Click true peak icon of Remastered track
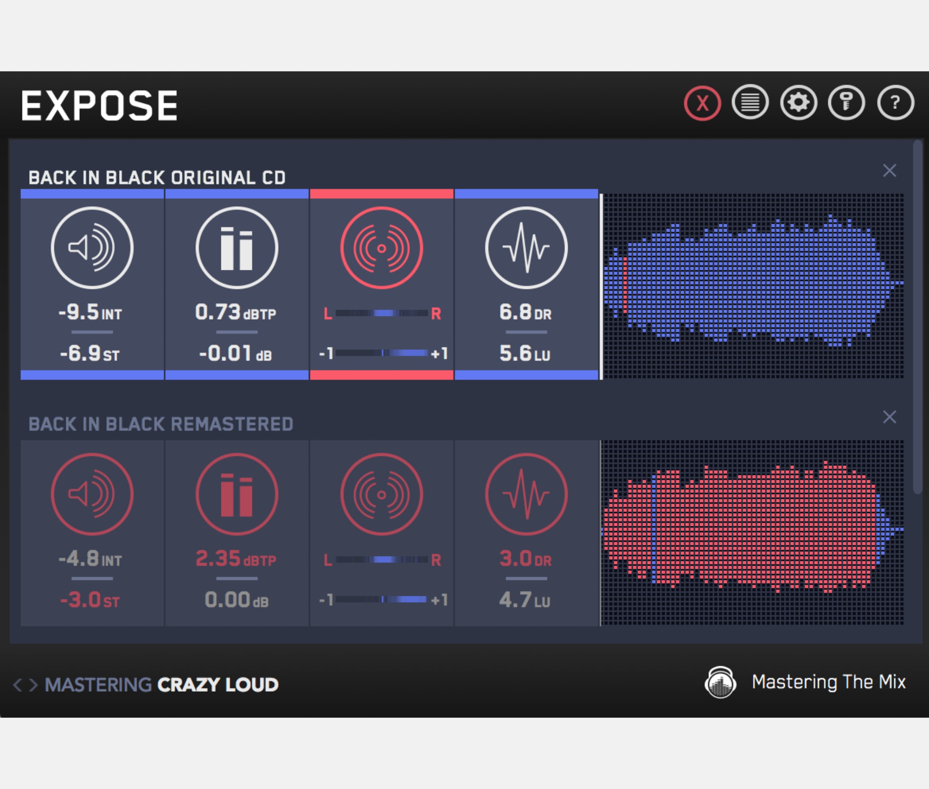 (x=237, y=494)
